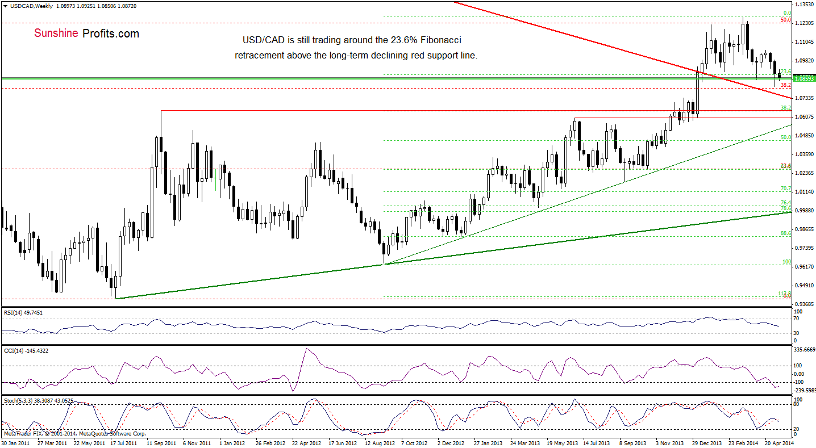This screenshot has height=448, width=816.
Task: Click the 0.97395 price axis label
Action: (804, 248)
